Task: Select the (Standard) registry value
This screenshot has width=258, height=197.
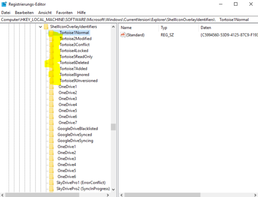Action: (x=135, y=35)
